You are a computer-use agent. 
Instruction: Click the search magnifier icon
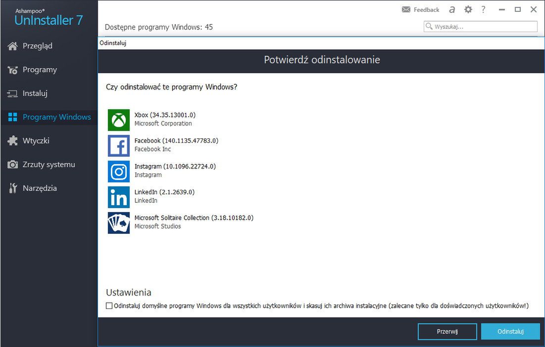(x=429, y=26)
